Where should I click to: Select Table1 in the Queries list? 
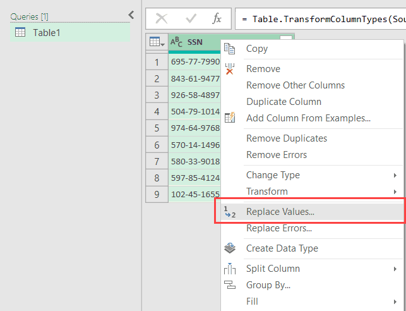pos(47,33)
